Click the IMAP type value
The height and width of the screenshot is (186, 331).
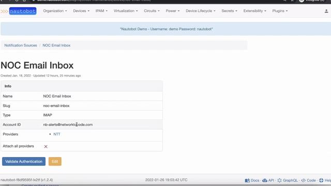tap(48, 115)
